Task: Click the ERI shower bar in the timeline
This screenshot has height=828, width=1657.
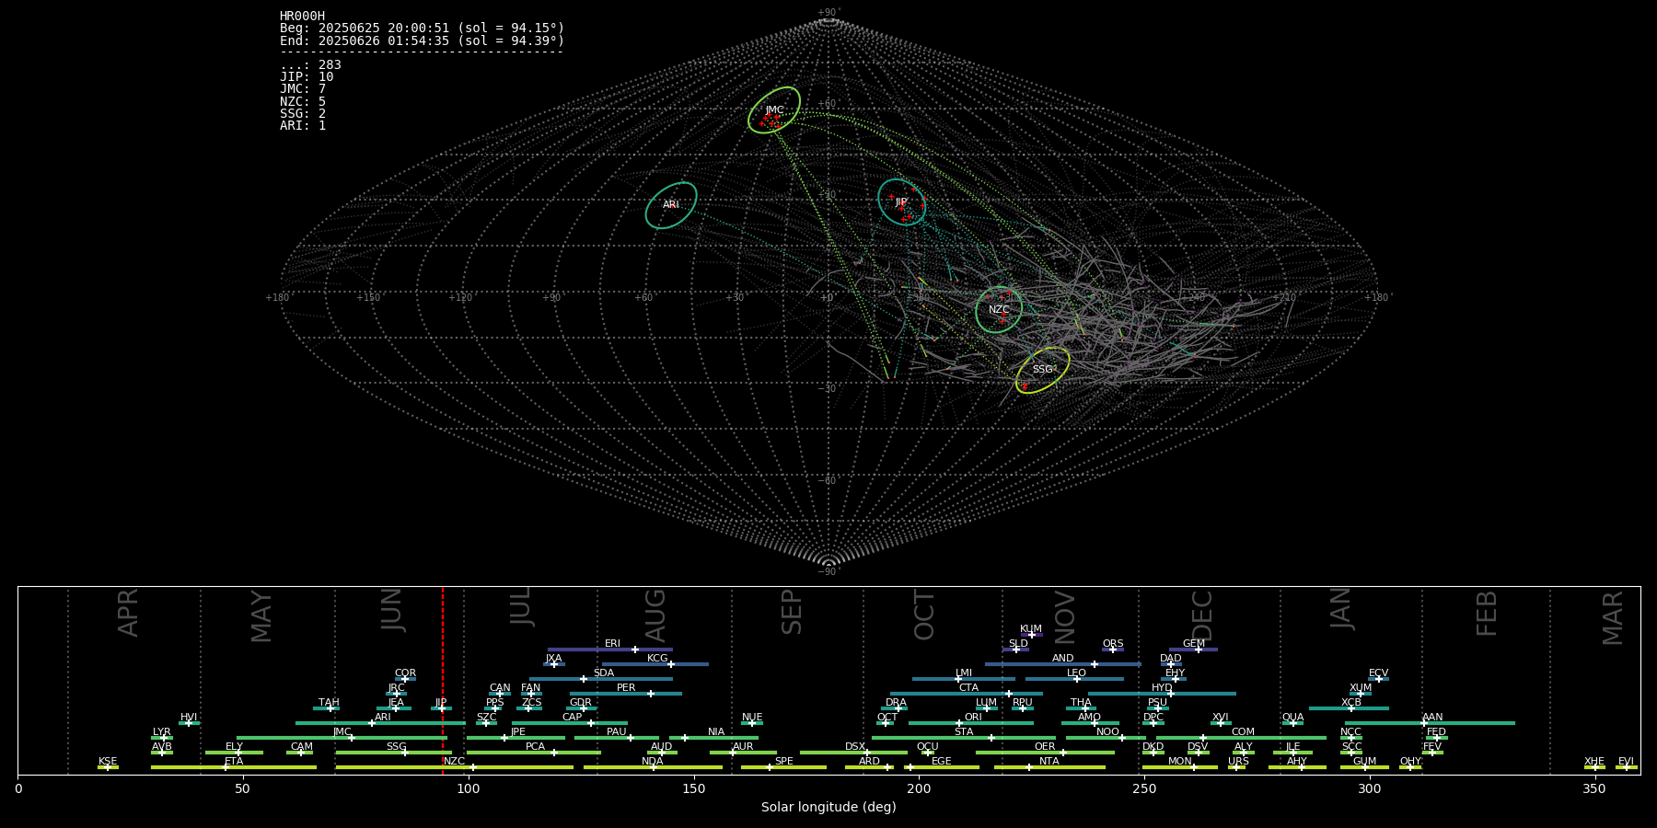Action: click(610, 650)
